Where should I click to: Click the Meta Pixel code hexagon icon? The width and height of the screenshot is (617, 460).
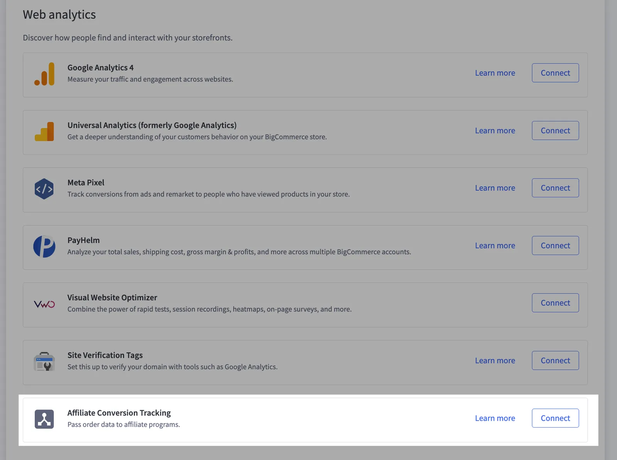[x=44, y=189]
